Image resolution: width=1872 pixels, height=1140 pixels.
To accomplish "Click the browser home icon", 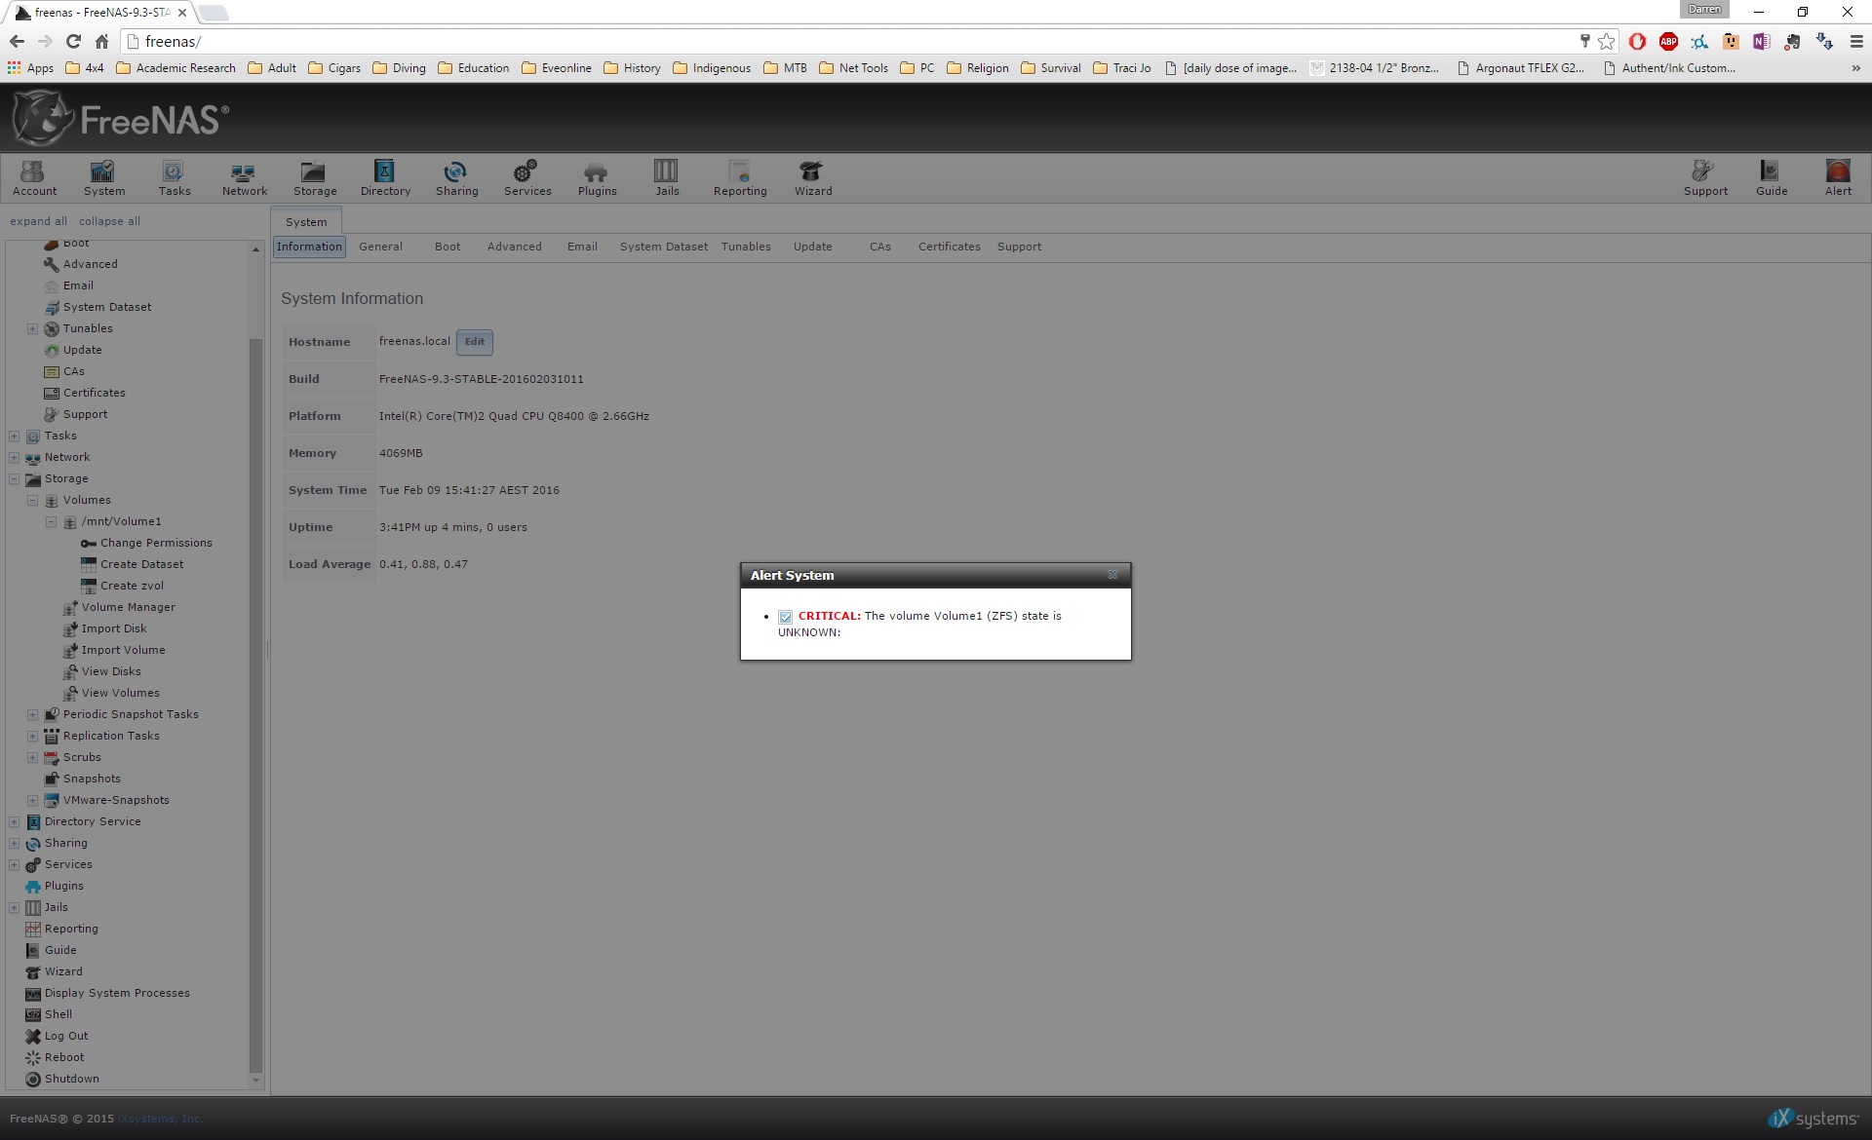I will click(101, 41).
